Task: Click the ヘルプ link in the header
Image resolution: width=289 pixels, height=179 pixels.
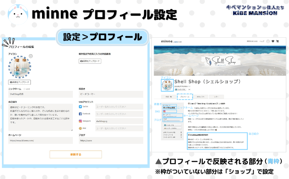Action: [262, 41]
